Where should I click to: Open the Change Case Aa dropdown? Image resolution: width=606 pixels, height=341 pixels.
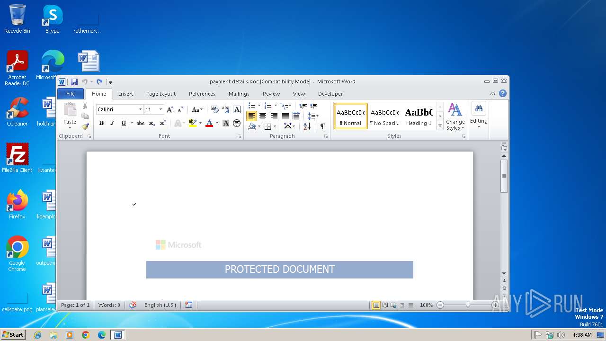[x=197, y=109]
